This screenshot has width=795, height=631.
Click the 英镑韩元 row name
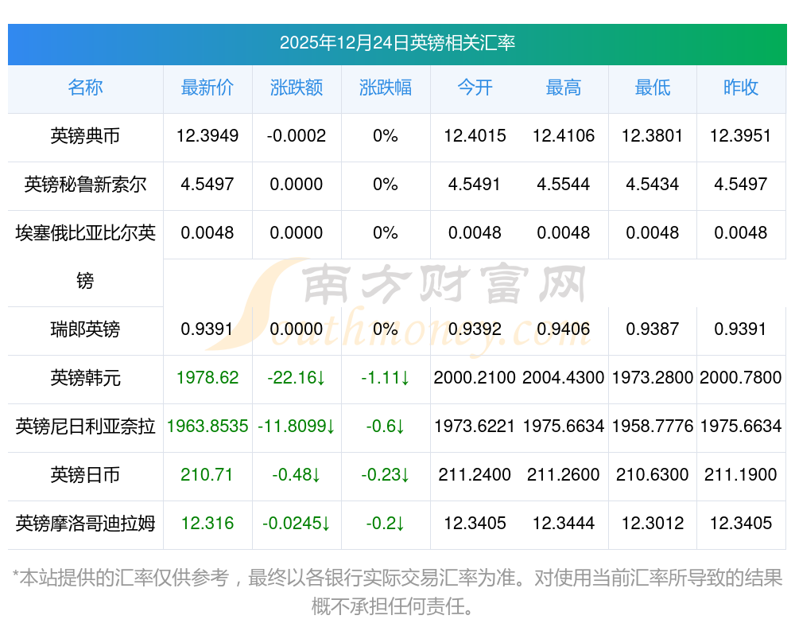coord(85,378)
